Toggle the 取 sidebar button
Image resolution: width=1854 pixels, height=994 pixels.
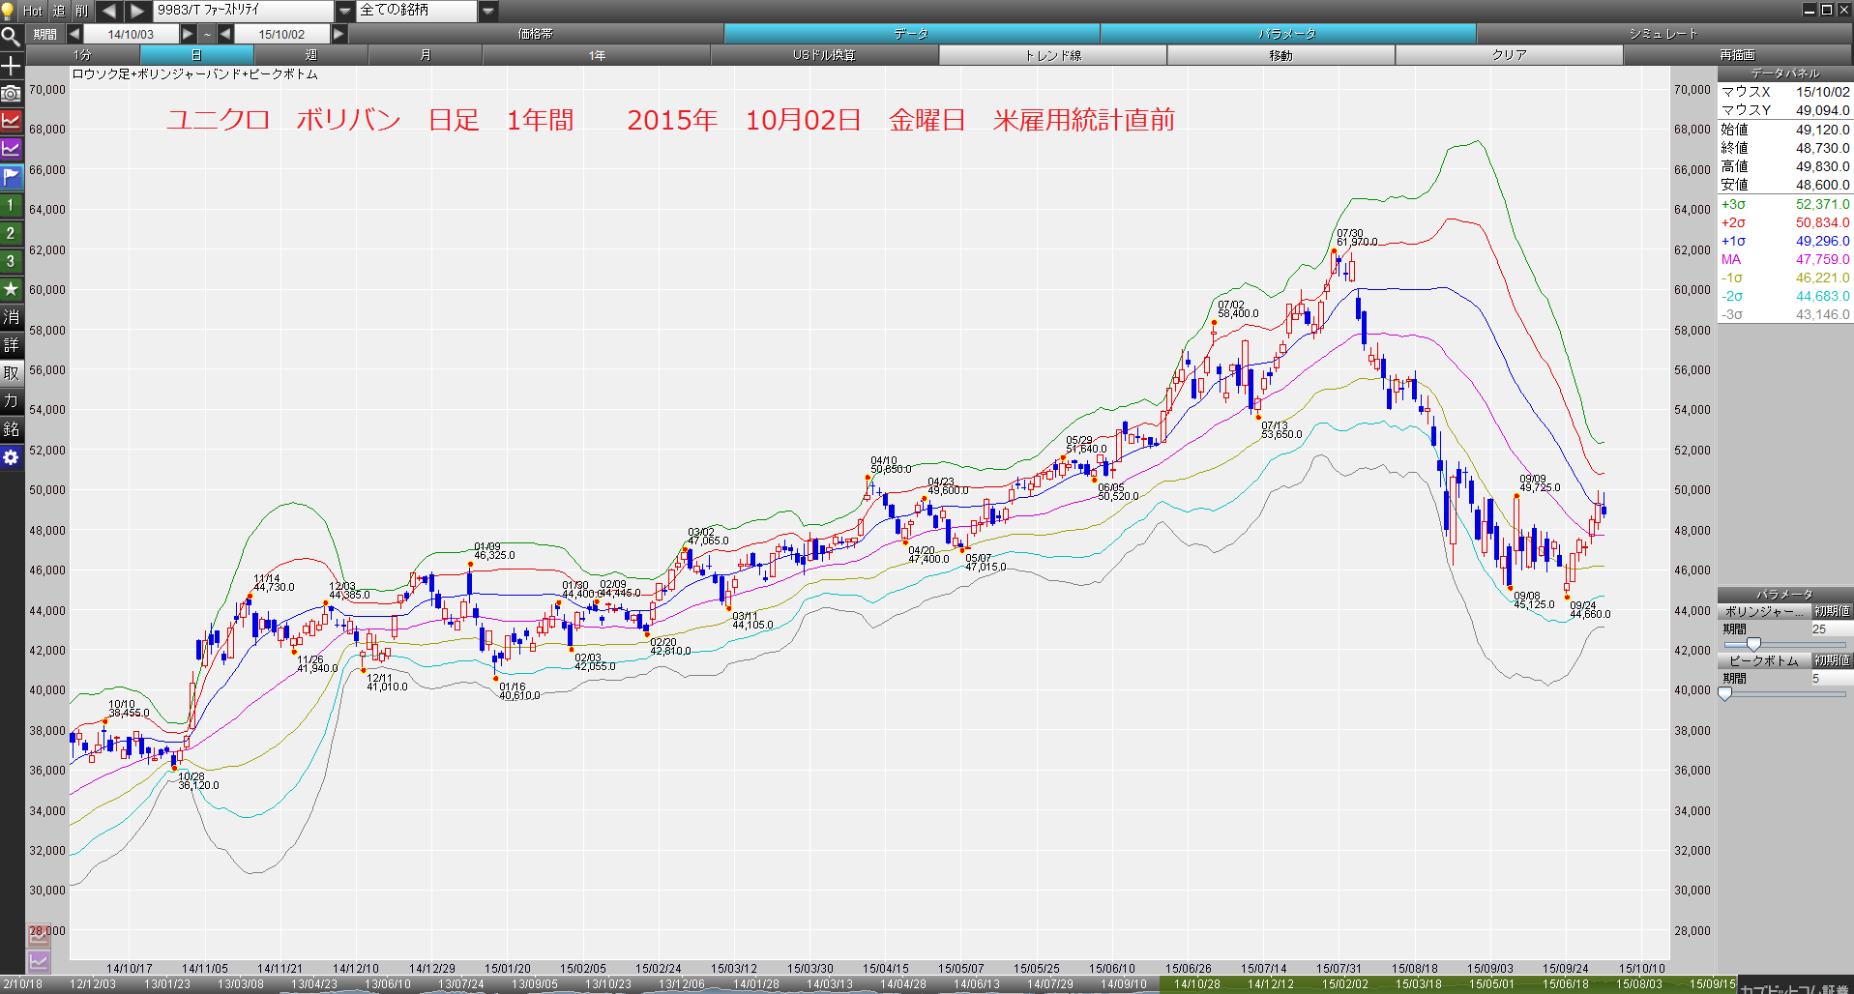tap(11, 373)
